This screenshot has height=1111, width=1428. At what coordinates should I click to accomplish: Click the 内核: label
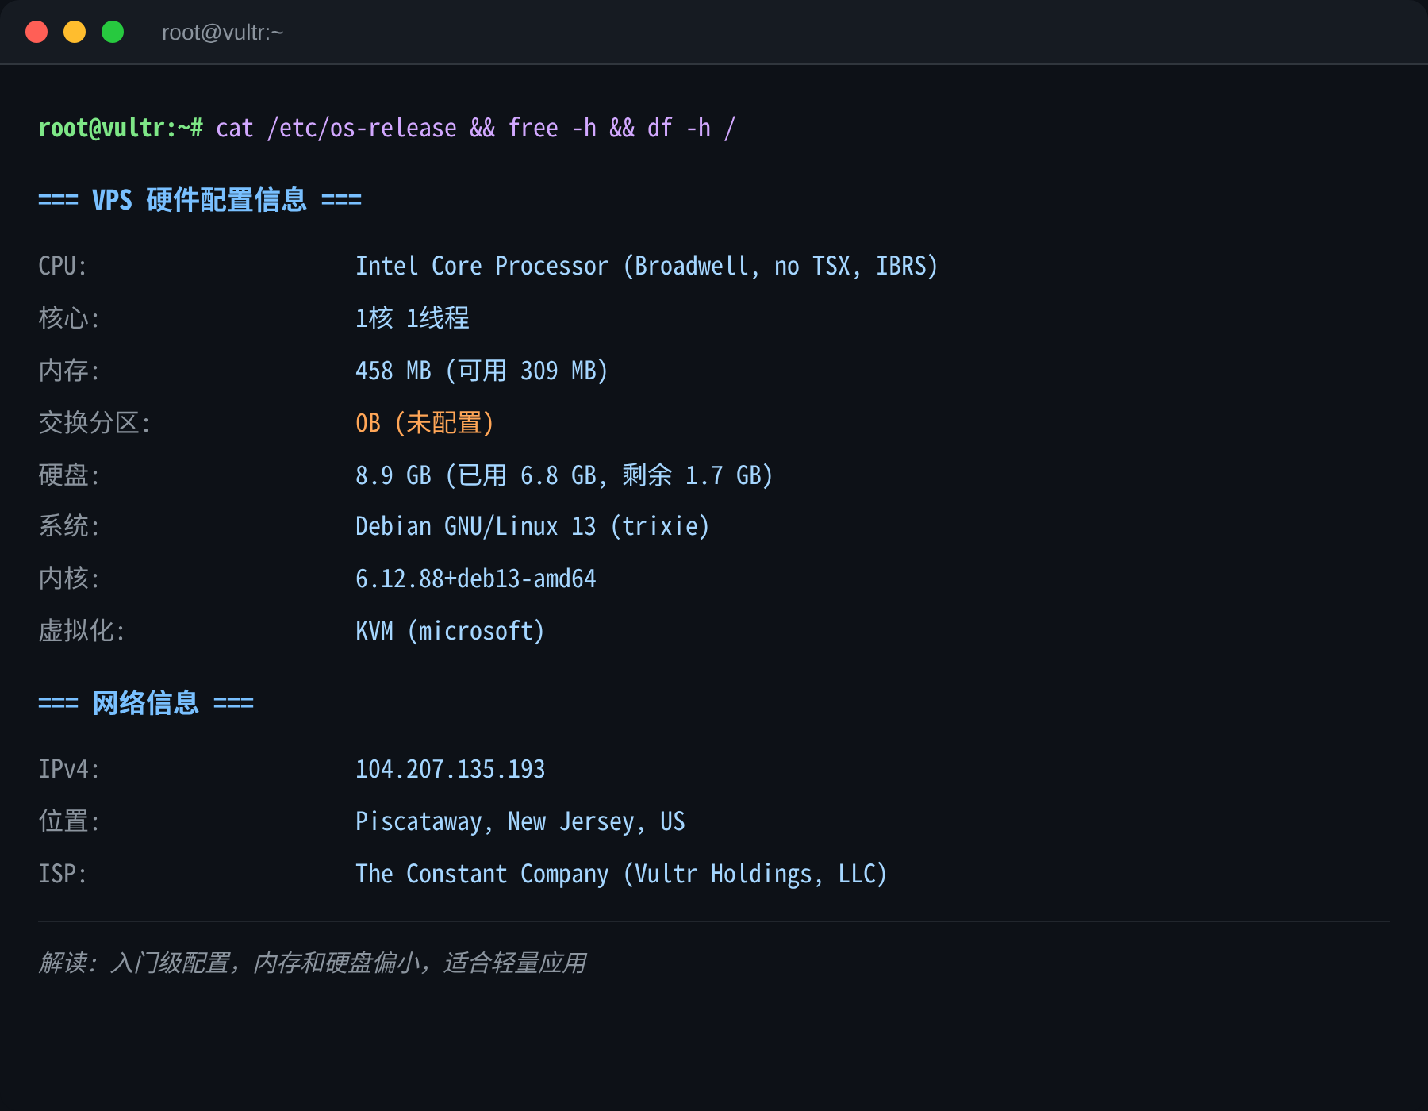(x=69, y=579)
